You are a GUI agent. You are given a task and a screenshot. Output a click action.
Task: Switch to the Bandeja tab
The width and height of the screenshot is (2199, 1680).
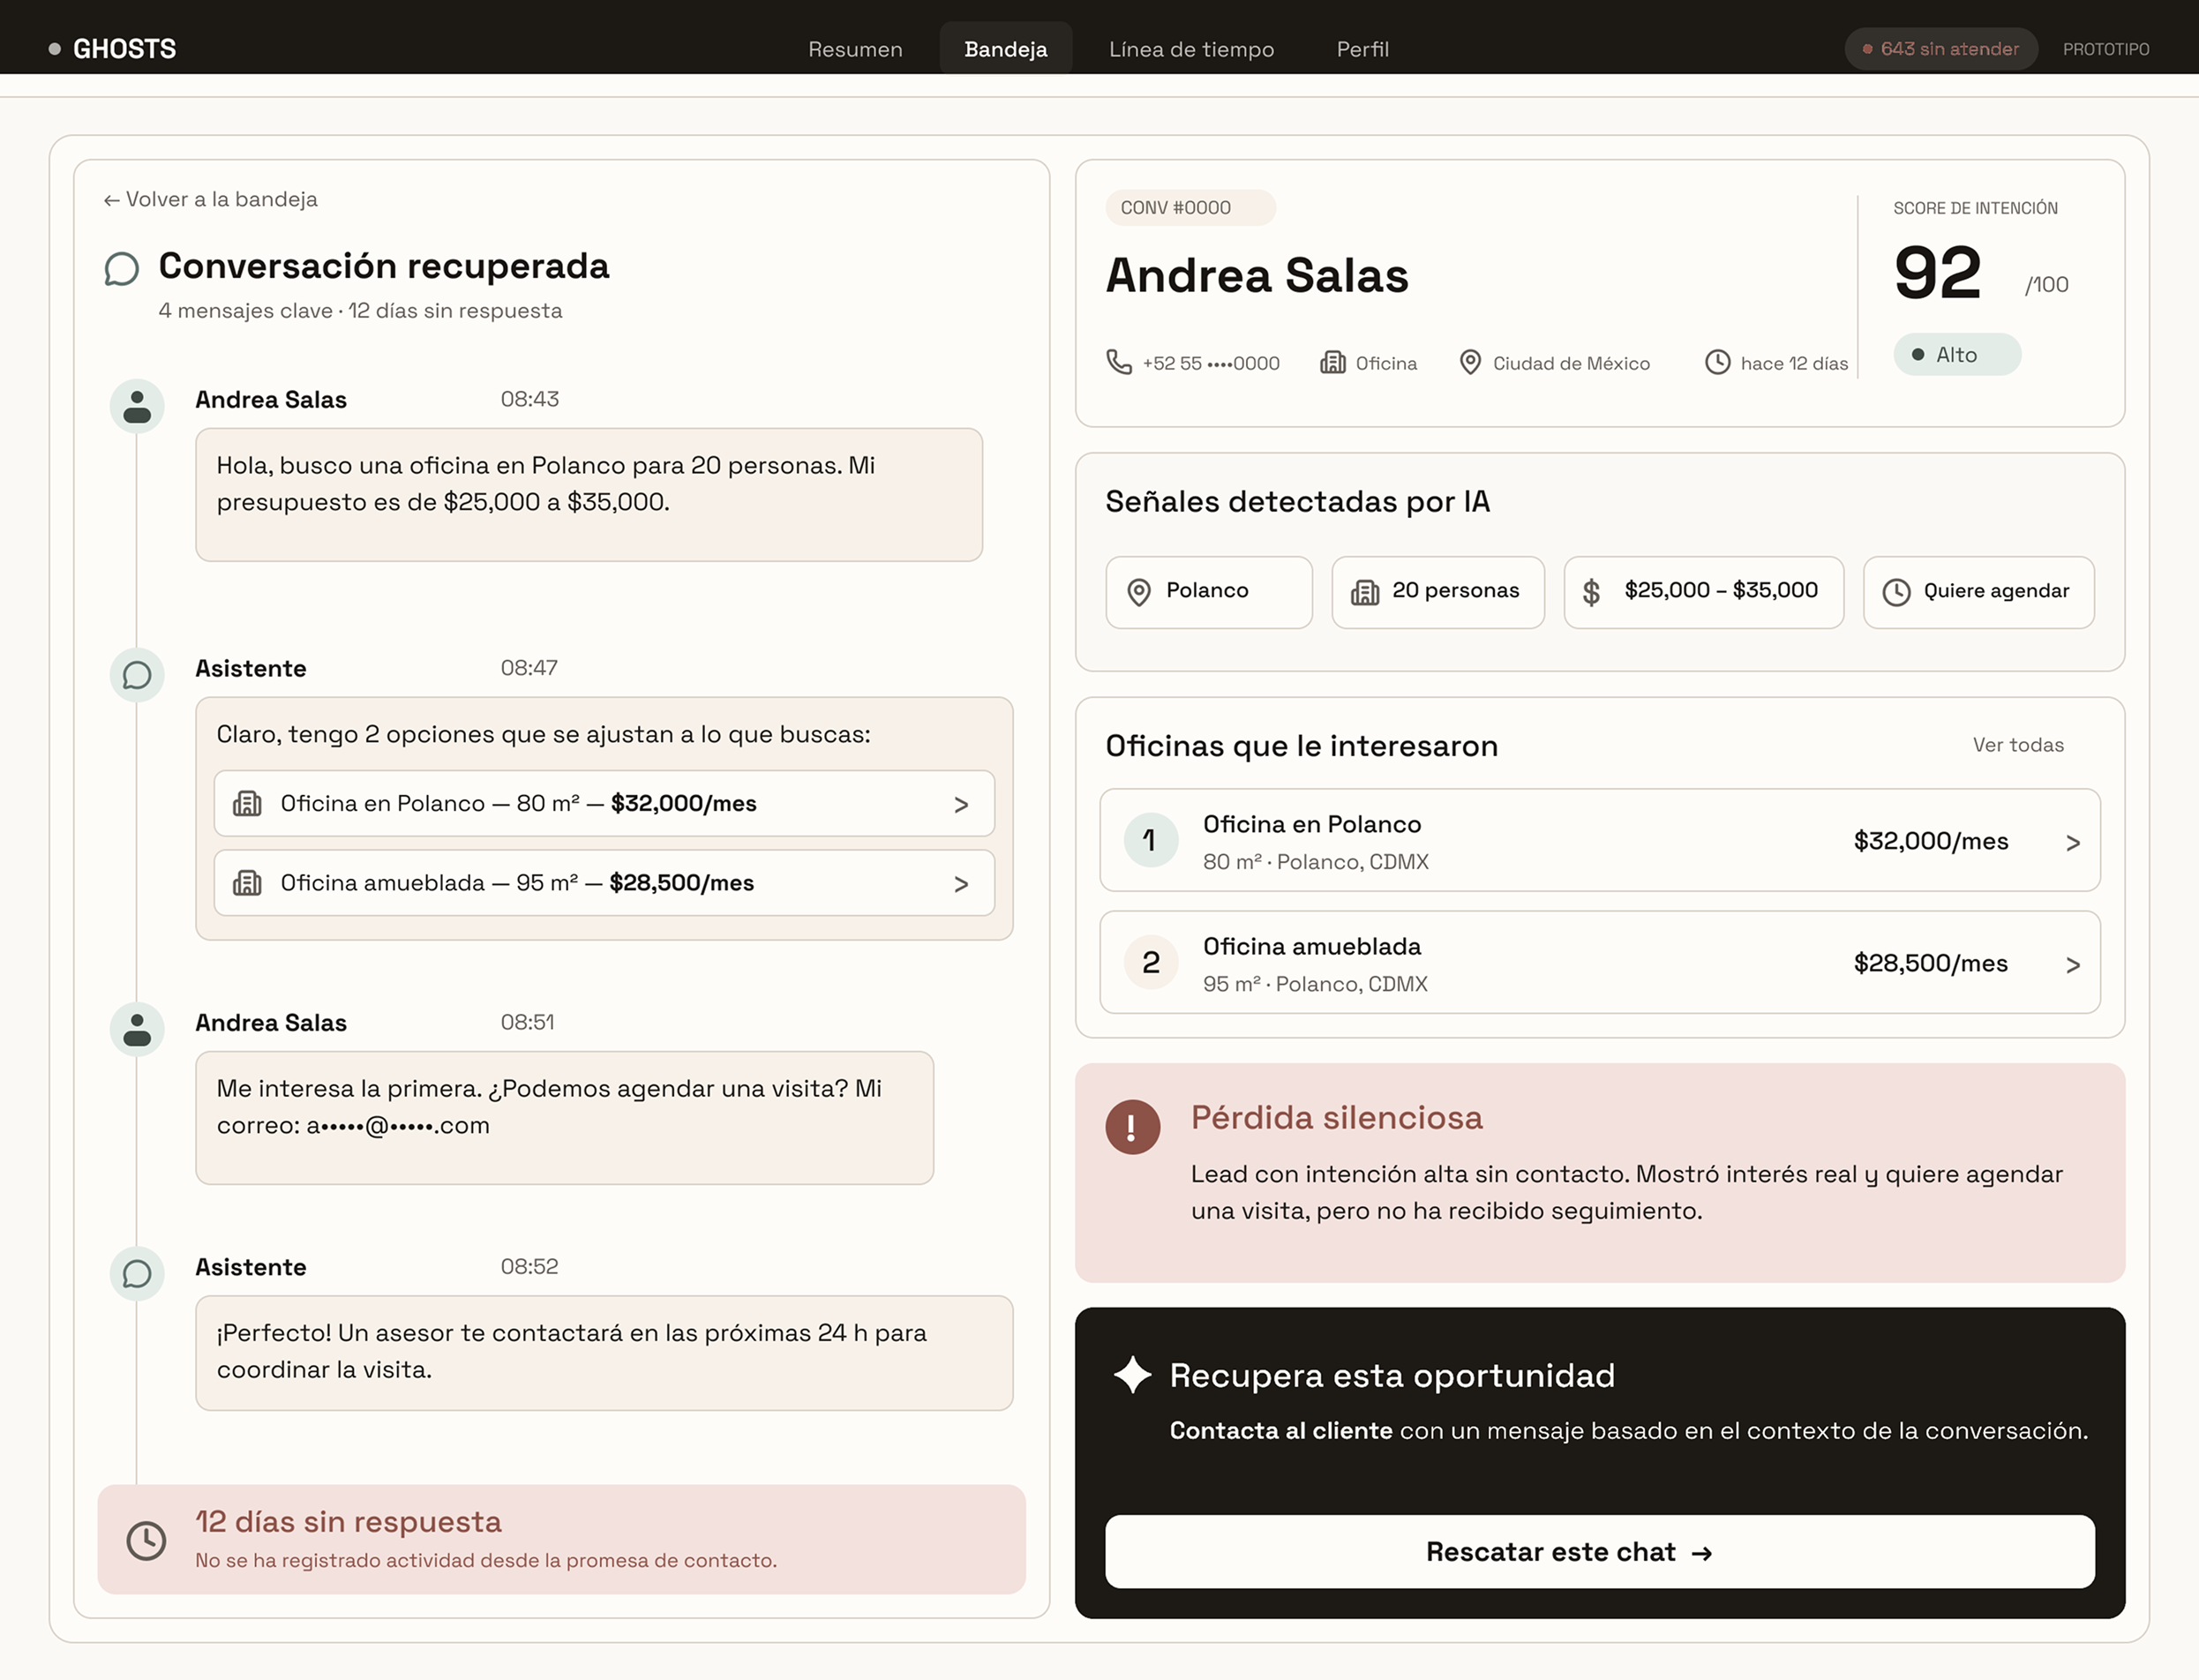click(1005, 49)
